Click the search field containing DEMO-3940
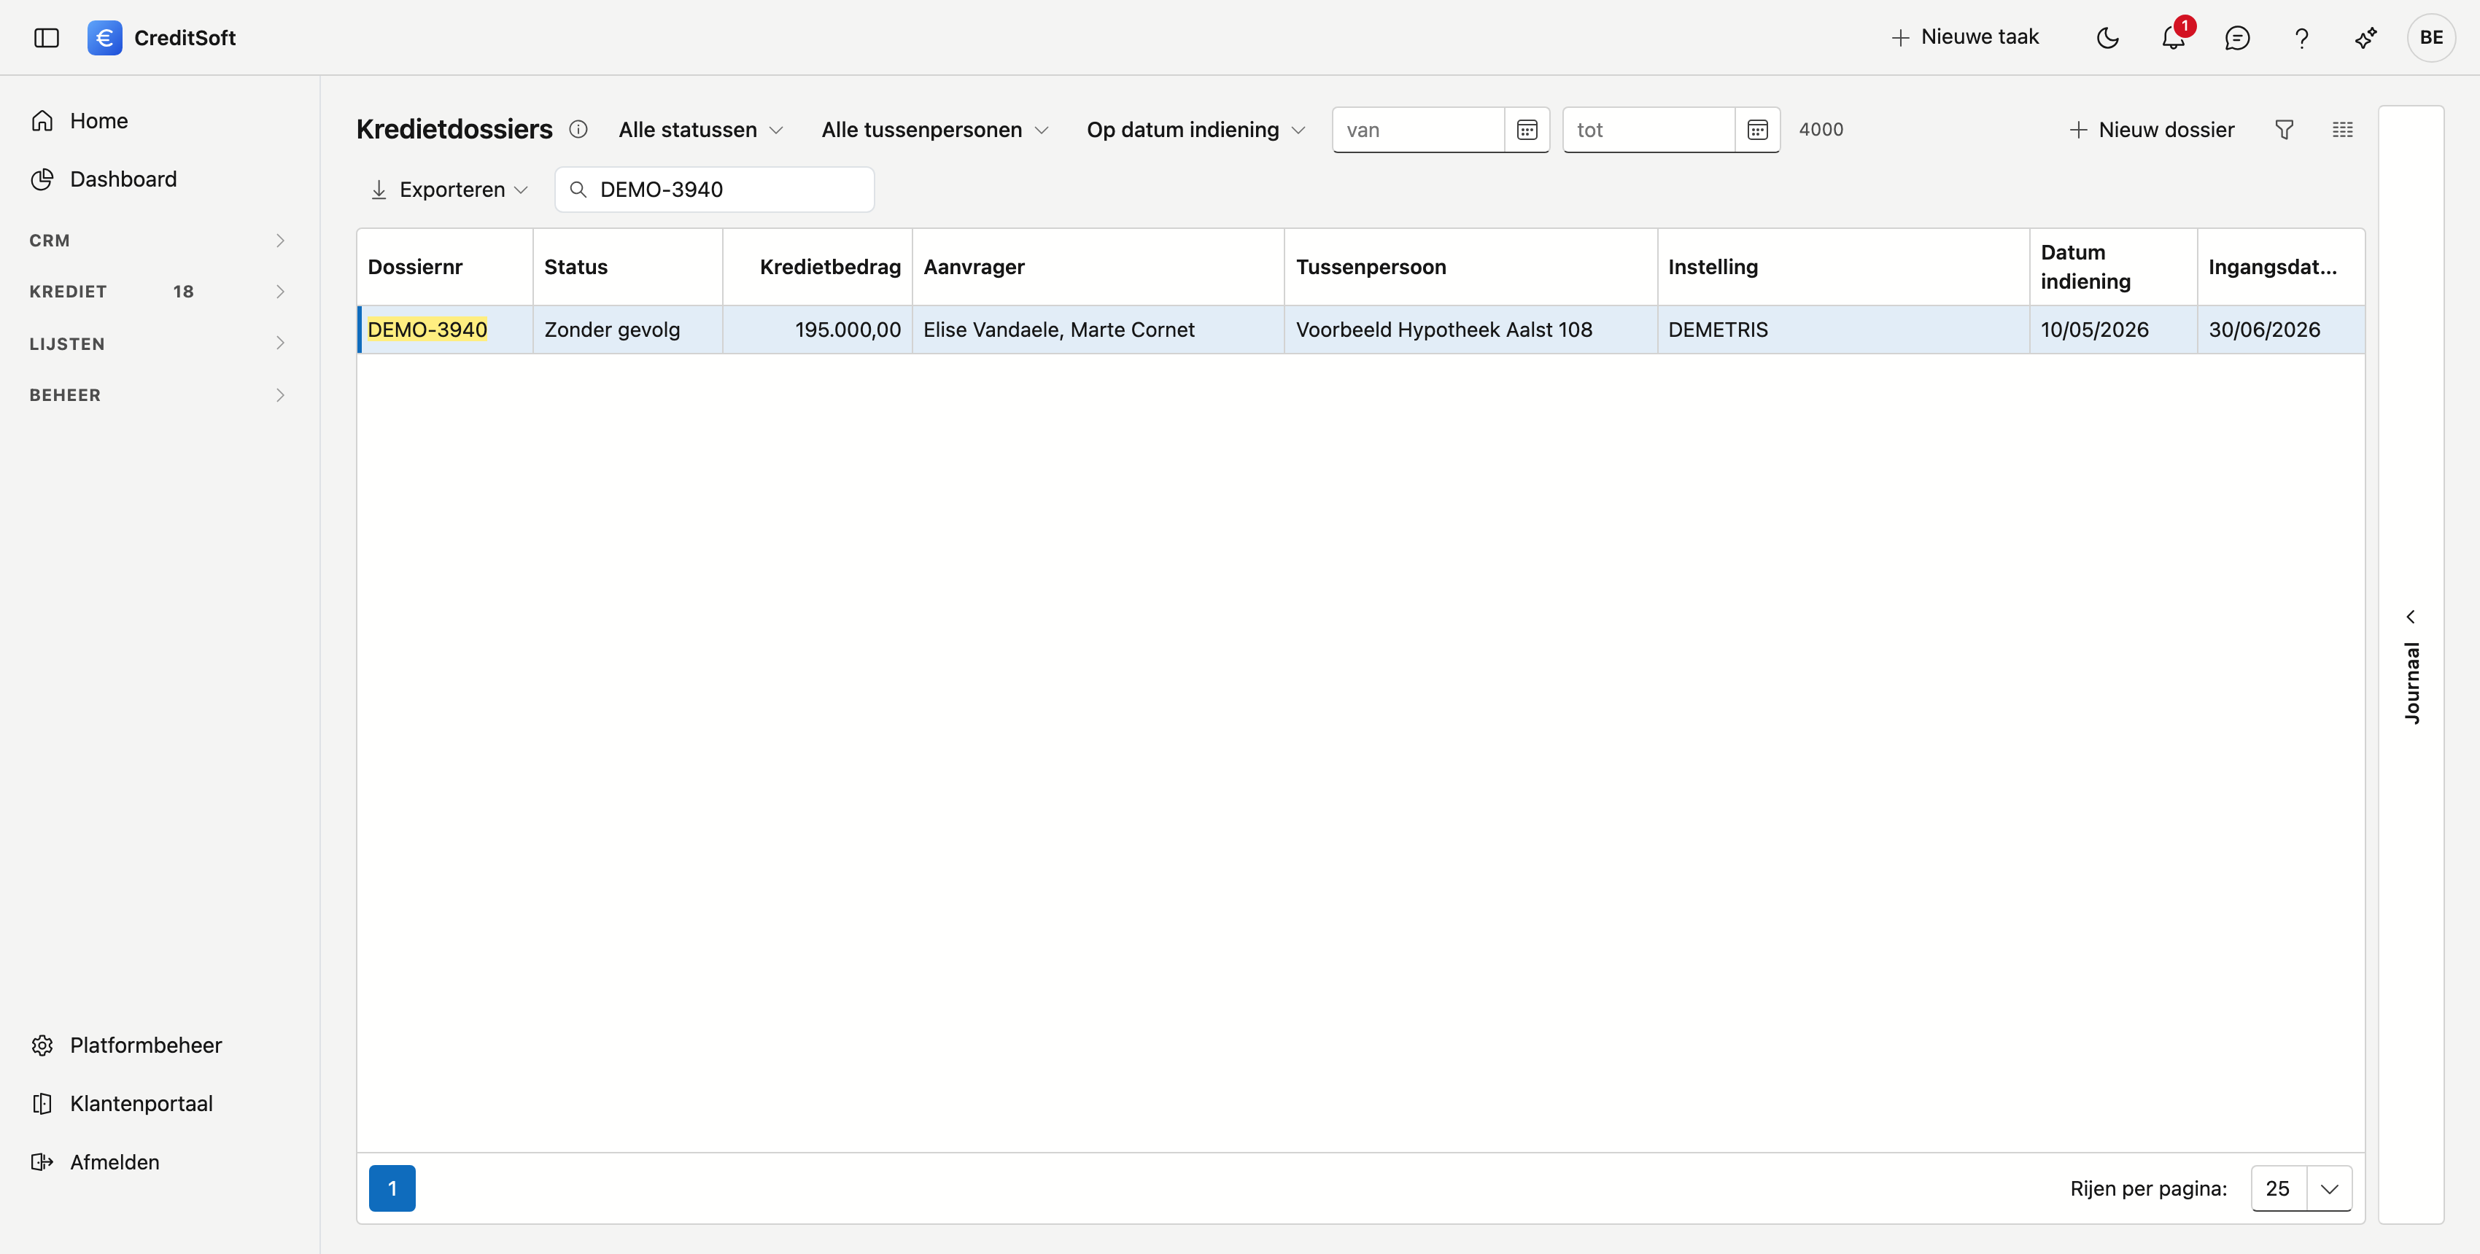The width and height of the screenshot is (2480, 1254). click(x=714, y=190)
